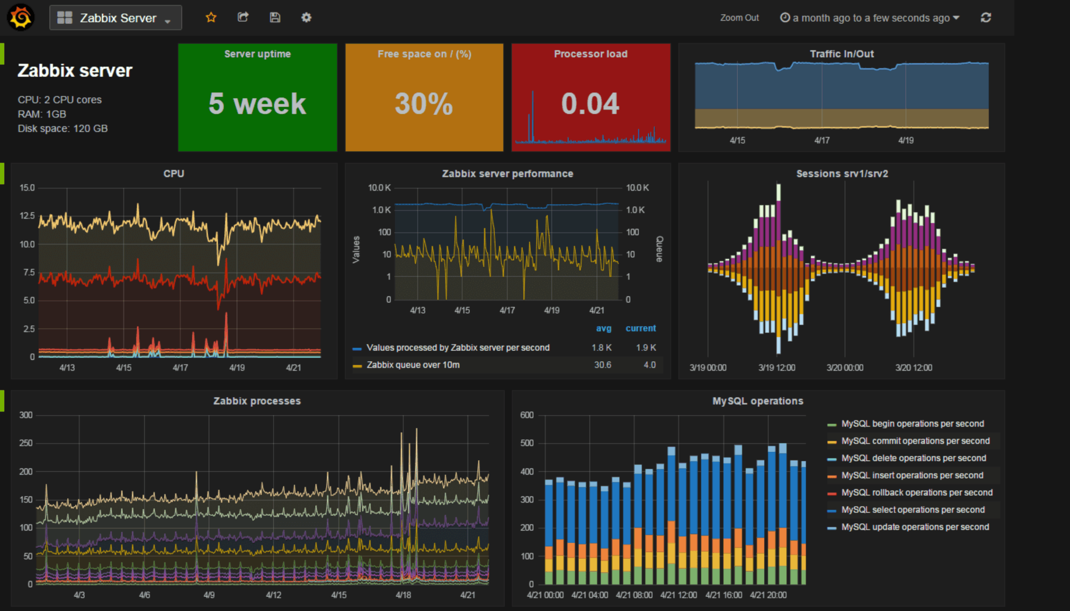Save the dashboard with disk icon
1070x611 pixels.
click(x=275, y=18)
